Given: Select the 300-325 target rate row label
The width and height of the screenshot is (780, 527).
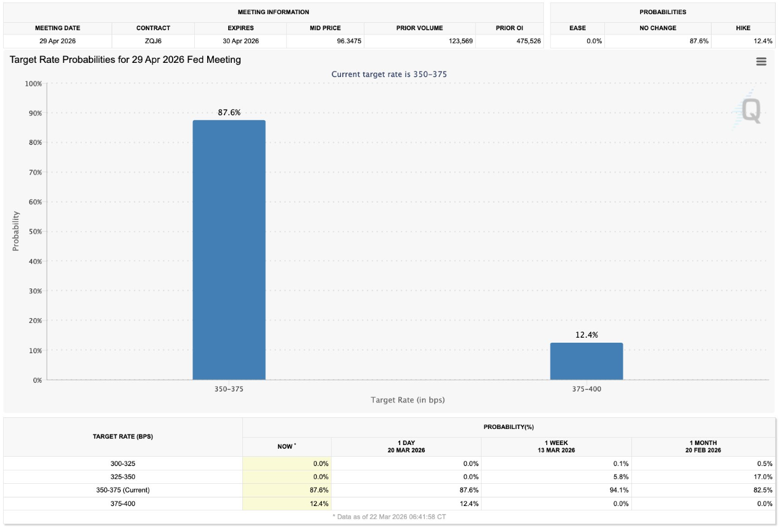Looking at the screenshot, I should click(123, 463).
